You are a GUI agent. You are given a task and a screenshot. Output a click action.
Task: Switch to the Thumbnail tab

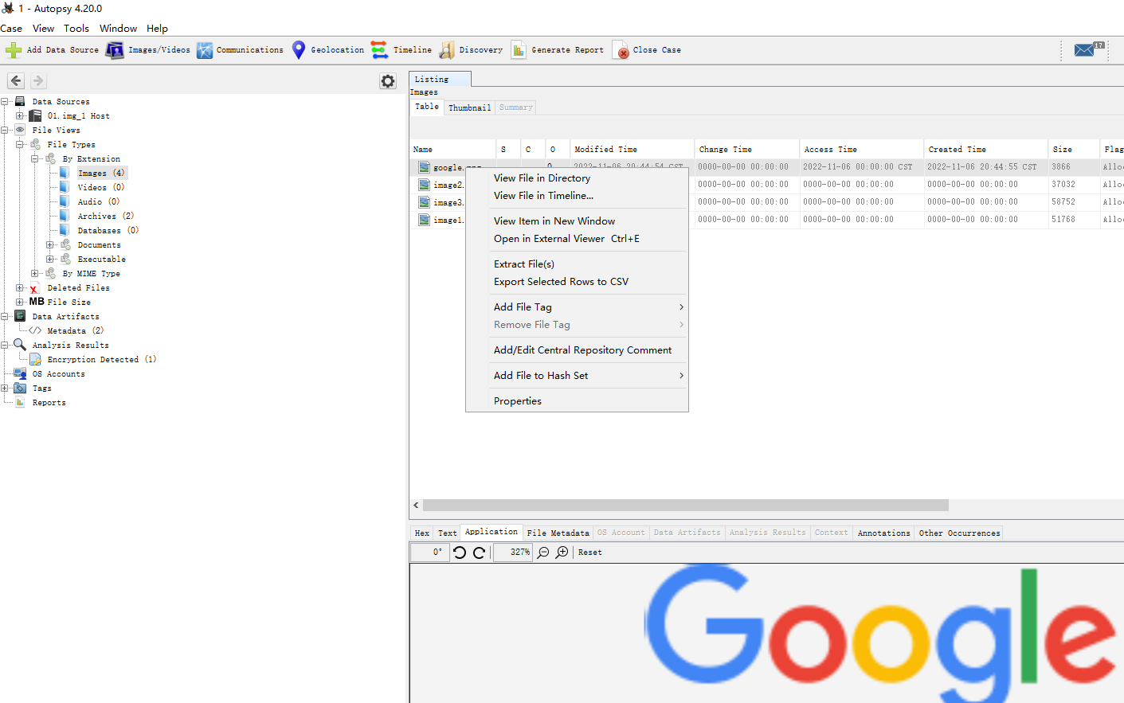pos(469,107)
